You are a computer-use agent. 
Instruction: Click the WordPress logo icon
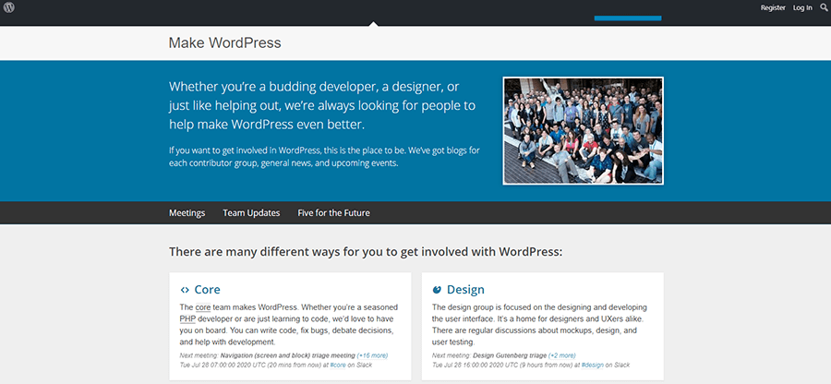[9, 7]
